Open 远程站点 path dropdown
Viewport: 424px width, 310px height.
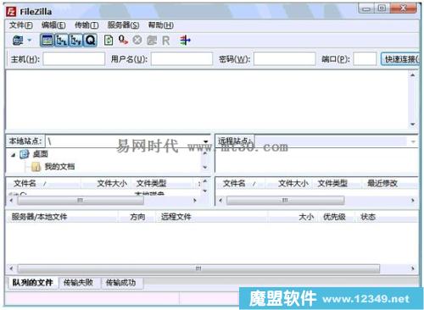[x=413, y=141]
